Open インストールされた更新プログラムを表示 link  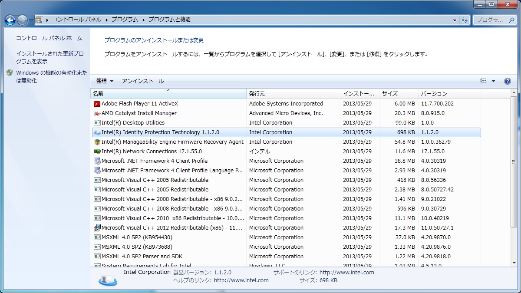pos(50,58)
